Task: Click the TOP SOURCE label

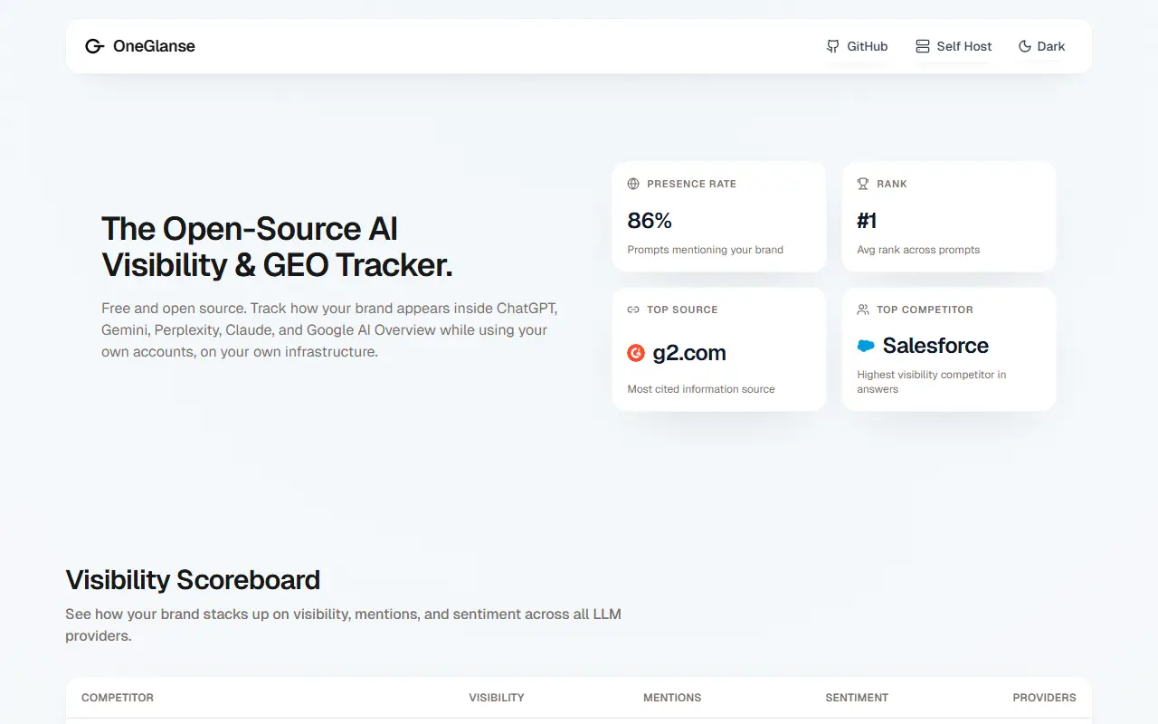Action: coord(682,310)
